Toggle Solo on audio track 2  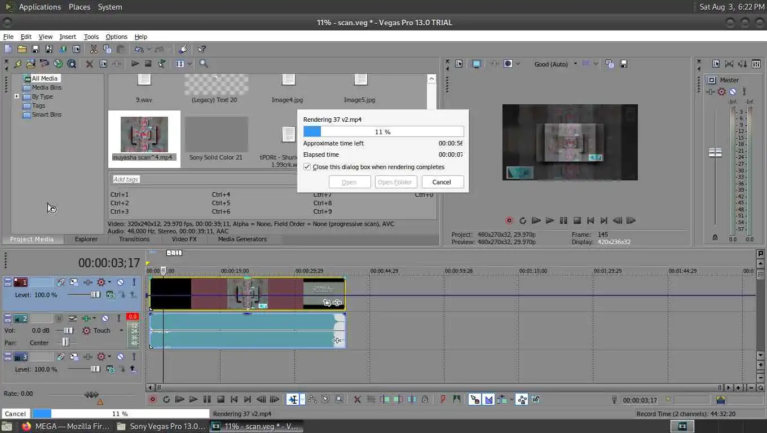click(x=118, y=319)
